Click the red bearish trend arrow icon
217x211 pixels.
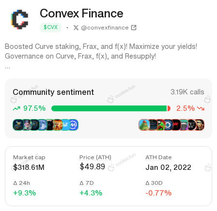pyautogui.click(x=201, y=108)
